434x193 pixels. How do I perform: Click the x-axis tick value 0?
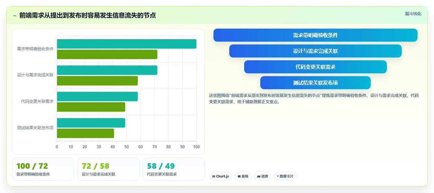tap(57, 147)
